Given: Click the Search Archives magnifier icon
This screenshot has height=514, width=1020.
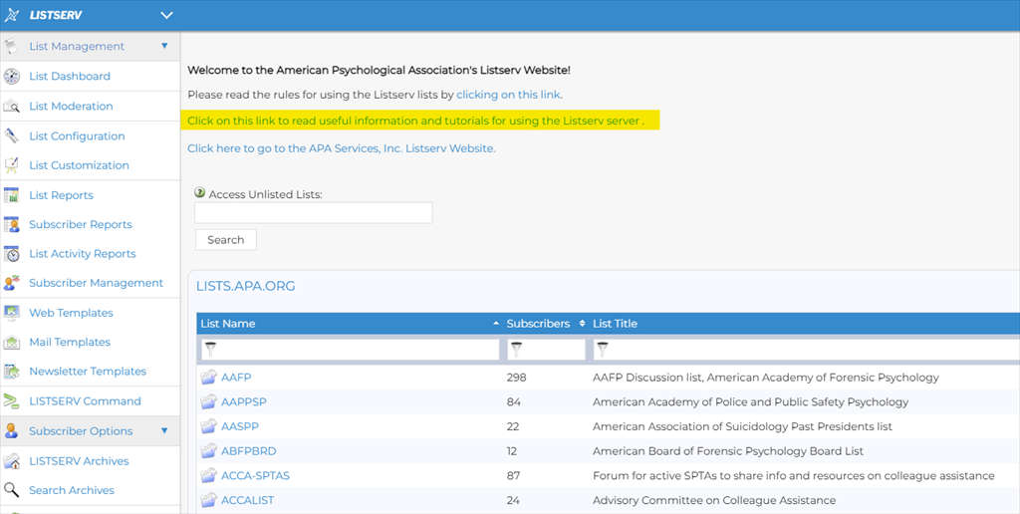Looking at the screenshot, I should point(11,490).
